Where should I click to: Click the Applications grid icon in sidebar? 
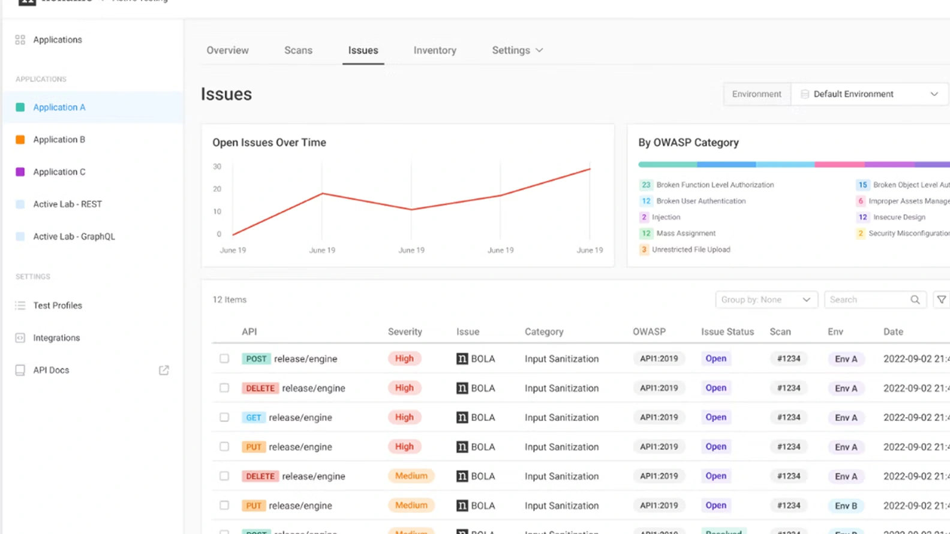point(20,40)
